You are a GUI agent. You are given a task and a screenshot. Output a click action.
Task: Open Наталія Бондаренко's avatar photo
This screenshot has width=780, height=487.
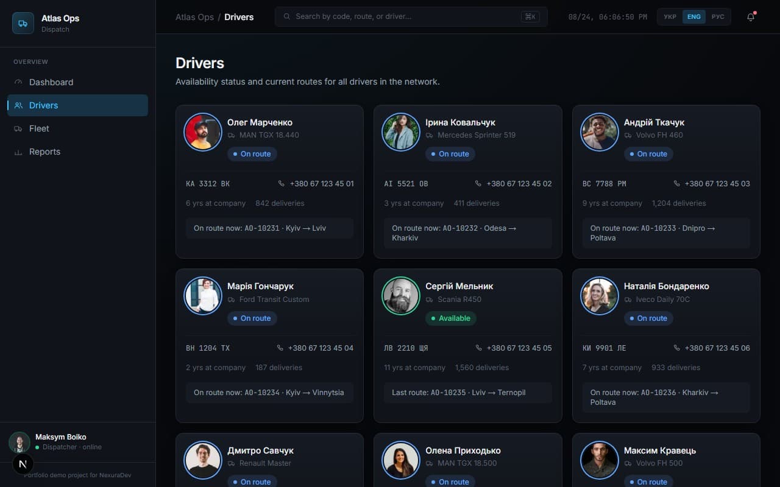[x=600, y=296]
